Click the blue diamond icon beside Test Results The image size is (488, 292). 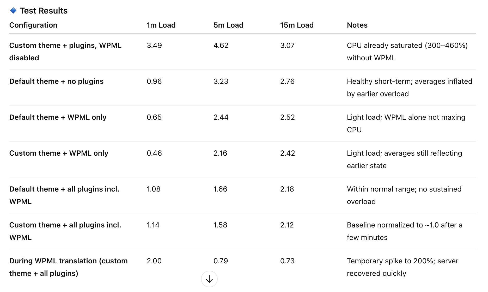[x=13, y=11]
